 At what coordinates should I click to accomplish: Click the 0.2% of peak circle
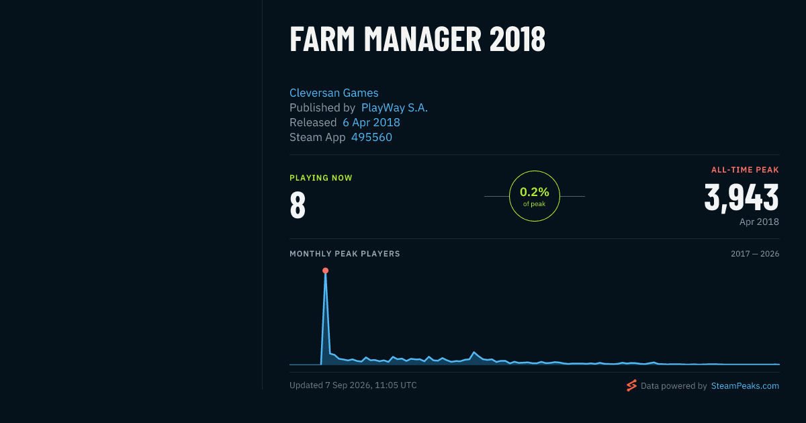(x=535, y=196)
